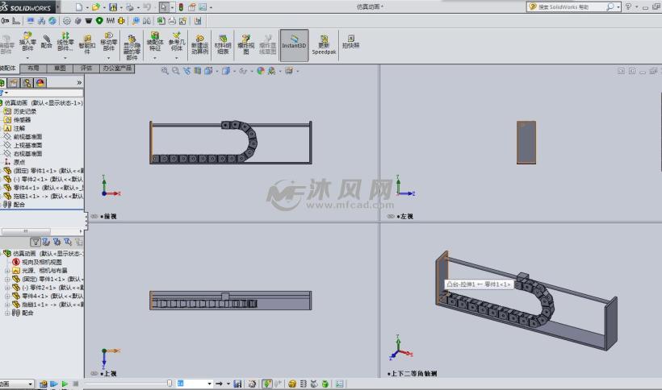The width and height of the screenshot is (662, 390).
Task: Click the Insert Components icon
Action: coord(27,36)
